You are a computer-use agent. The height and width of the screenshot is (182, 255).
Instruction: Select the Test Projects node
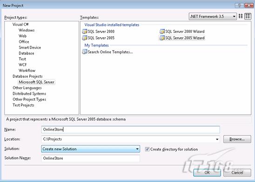(x=23, y=105)
